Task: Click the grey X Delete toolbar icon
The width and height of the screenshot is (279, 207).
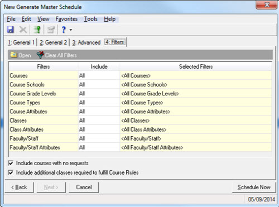Action: click(x=23, y=30)
